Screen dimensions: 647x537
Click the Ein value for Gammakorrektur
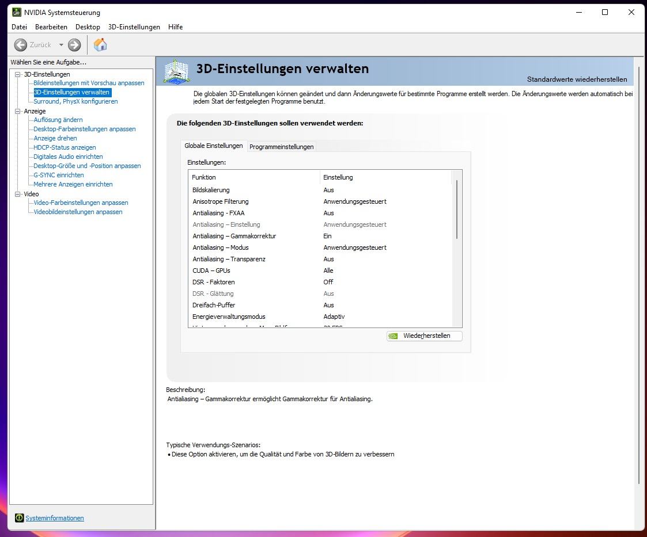click(327, 236)
